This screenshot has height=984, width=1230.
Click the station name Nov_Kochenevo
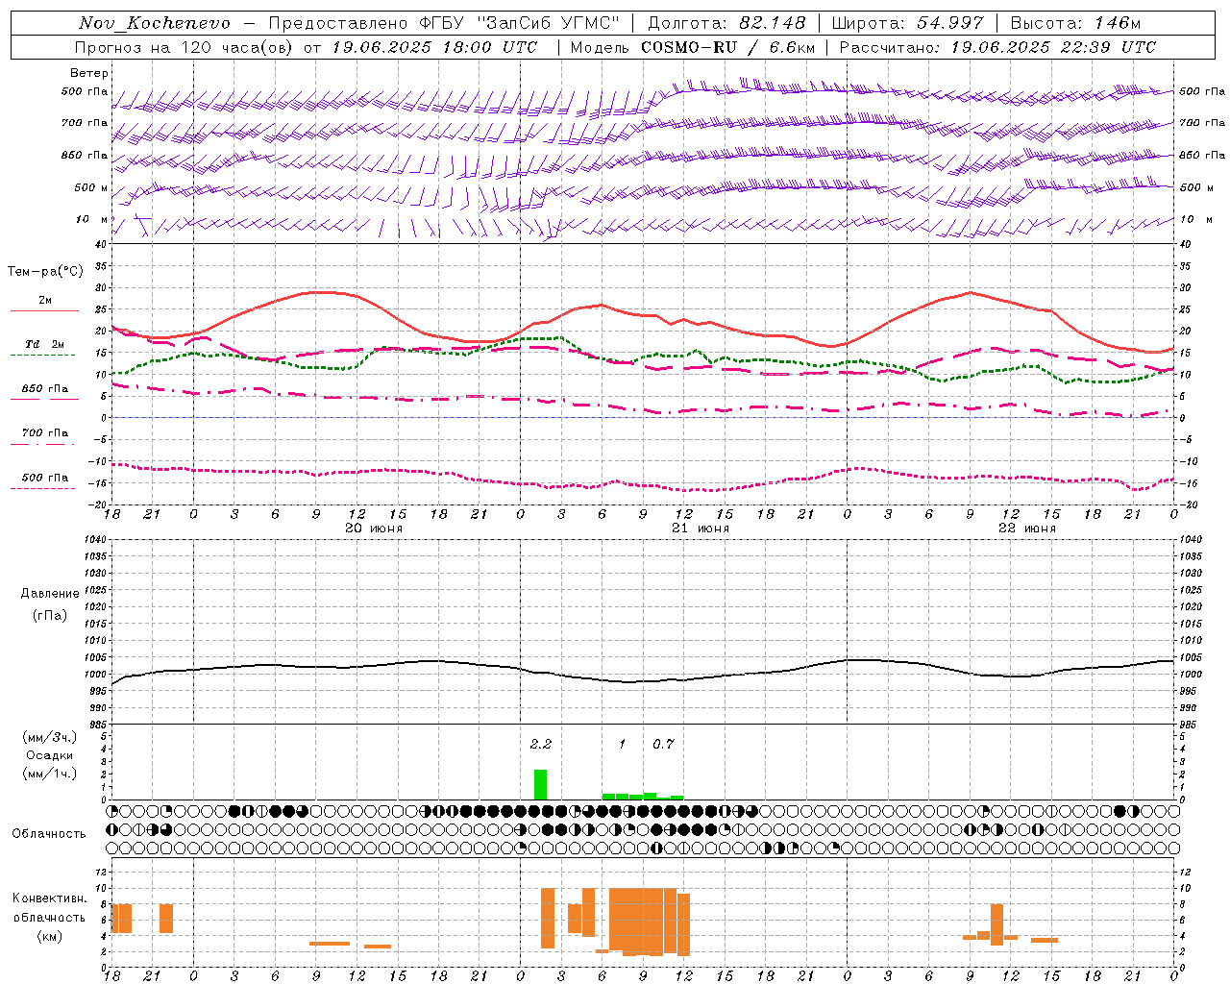coord(155,23)
